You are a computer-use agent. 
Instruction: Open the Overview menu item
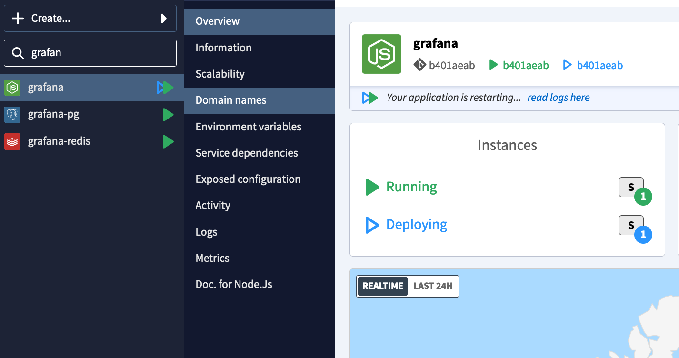260,21
